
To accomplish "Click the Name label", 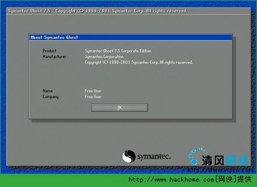I will (48, 91).
